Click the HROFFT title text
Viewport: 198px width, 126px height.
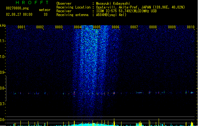(x=32, y=3)
